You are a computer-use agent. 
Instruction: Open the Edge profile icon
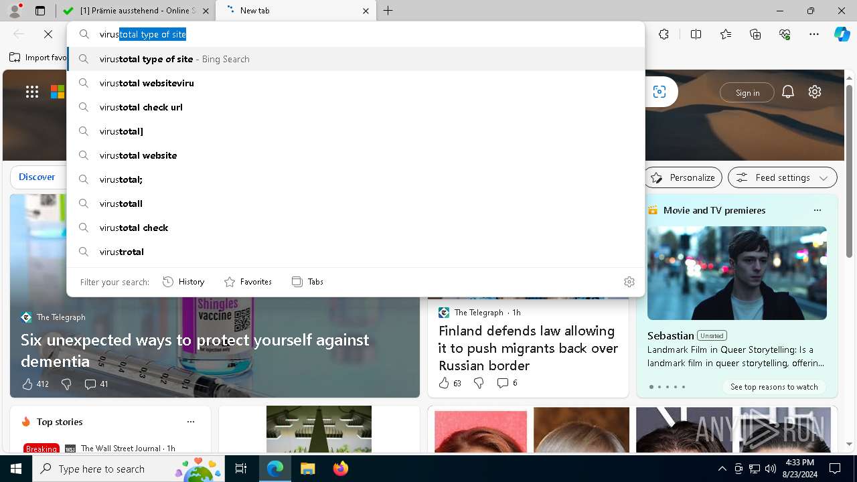pyautogui.click(x=15, y=11)
